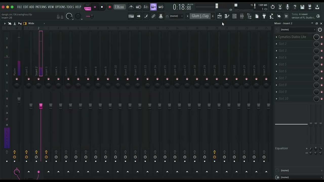Open the PATTERNS menu
The height and width of the screenshot is (182, 324).
click(x=41, y=7)
